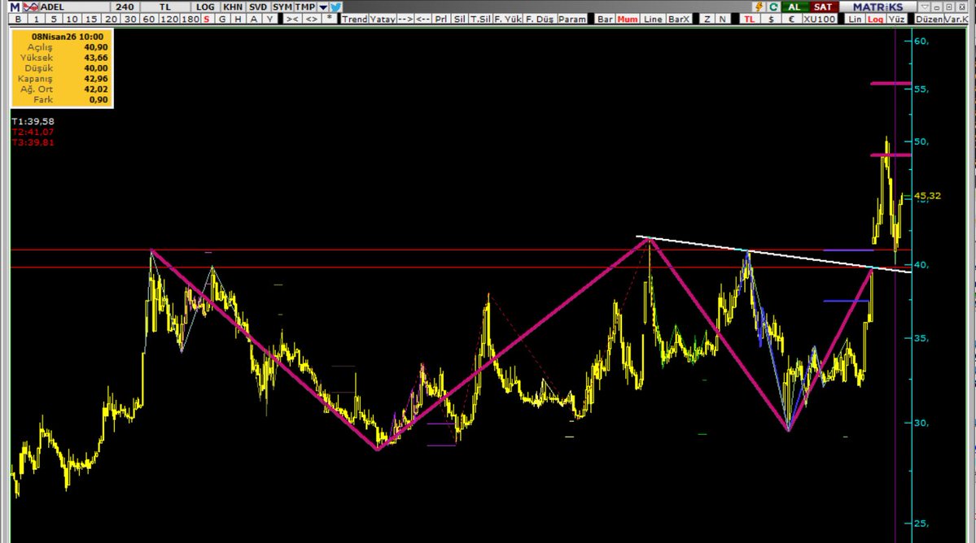Set period to 1 minute
Screen dimensions: 976x543
(x=36, y=20)
